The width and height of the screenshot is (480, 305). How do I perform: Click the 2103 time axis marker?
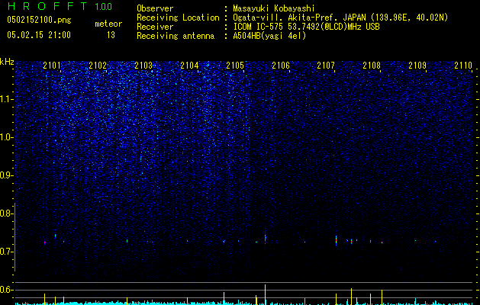(x=143, y=66)
